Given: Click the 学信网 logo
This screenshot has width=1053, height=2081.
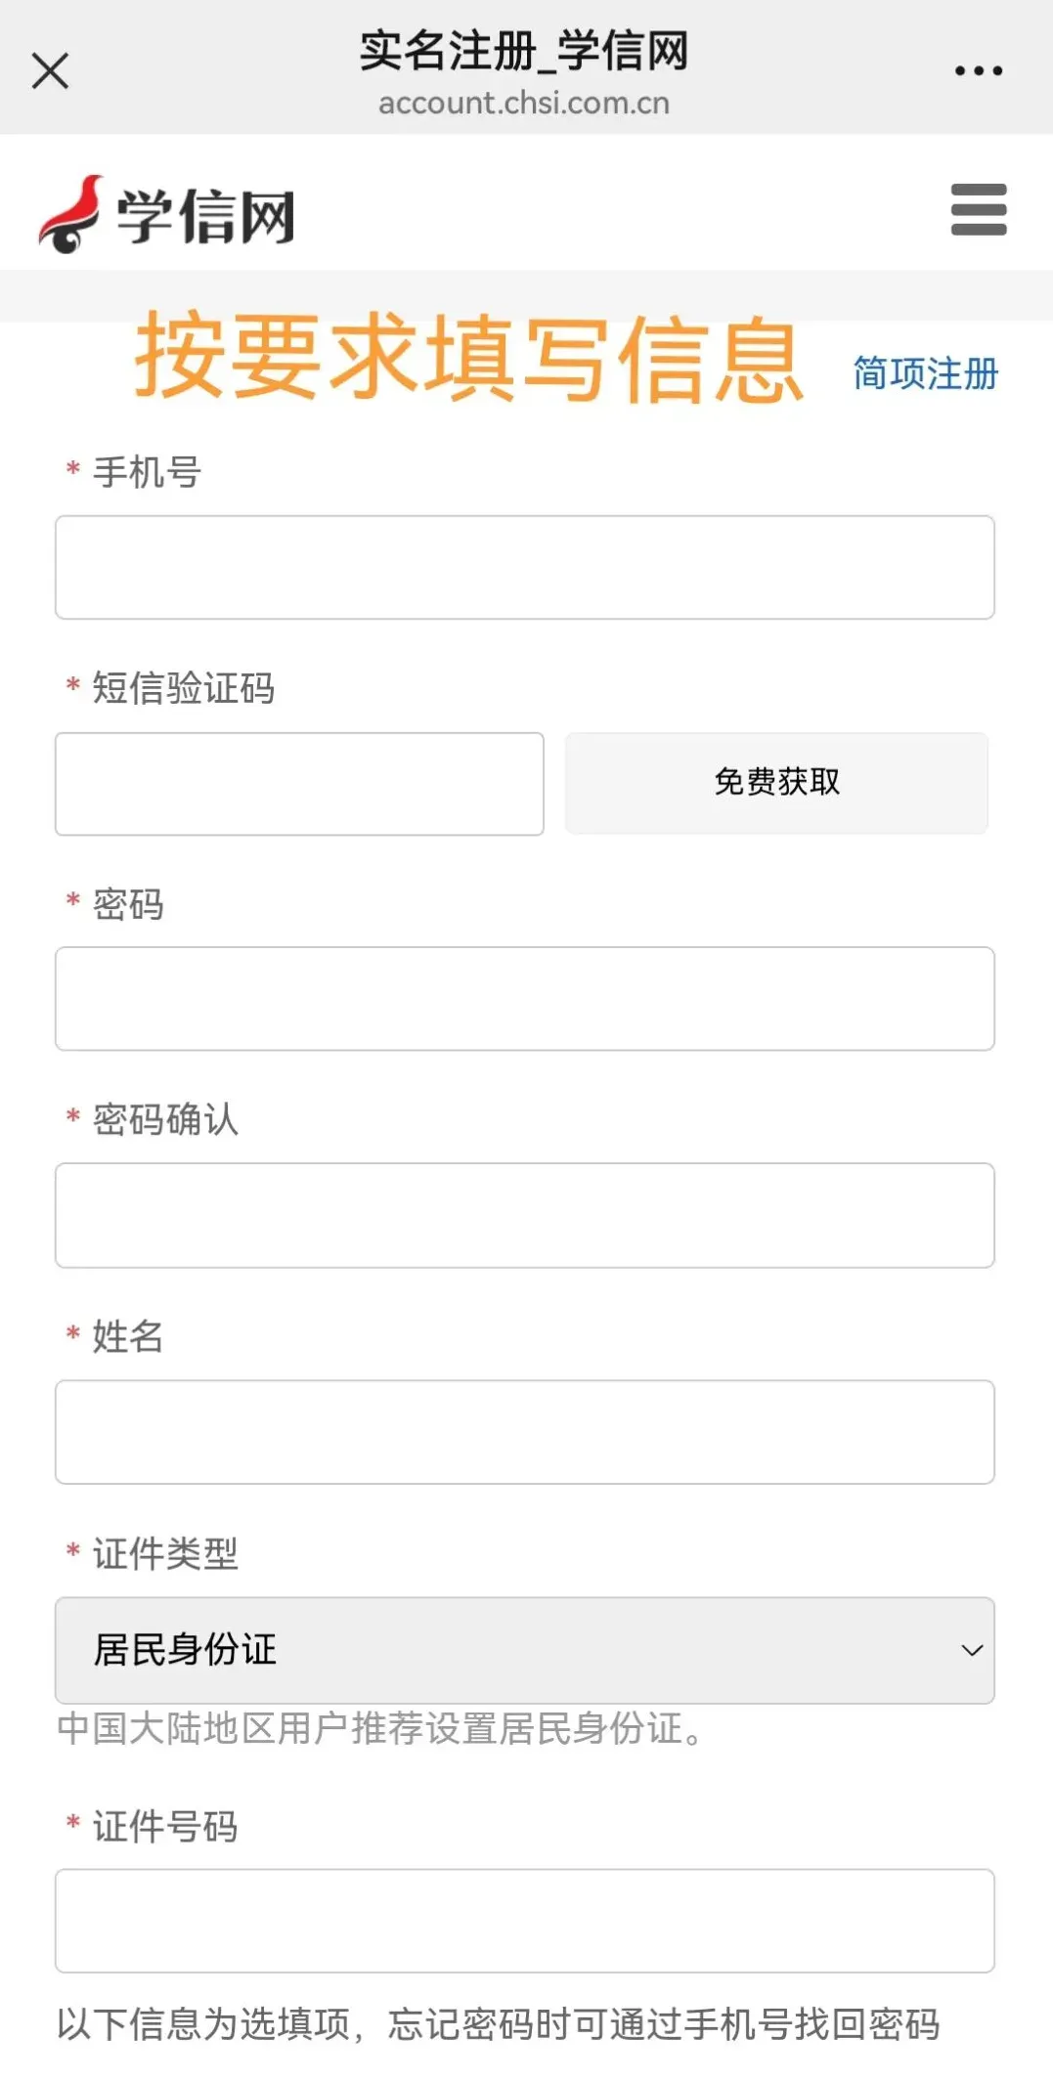Looking at the screenshot, I should [167, 213].
